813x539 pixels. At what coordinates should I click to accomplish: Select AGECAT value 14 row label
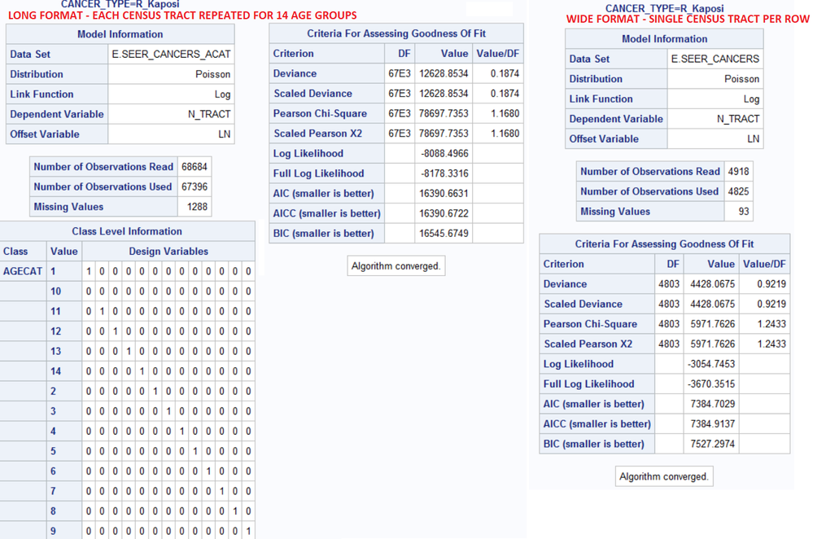tap(55, 371)
